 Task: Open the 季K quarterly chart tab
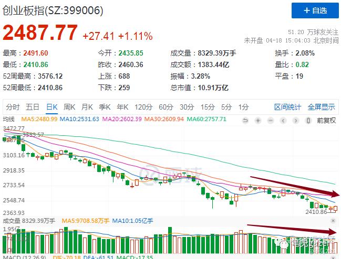point(105,107)
